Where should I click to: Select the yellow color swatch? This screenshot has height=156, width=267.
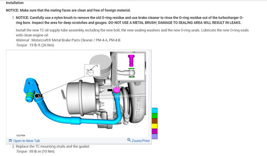coord(154,126)
